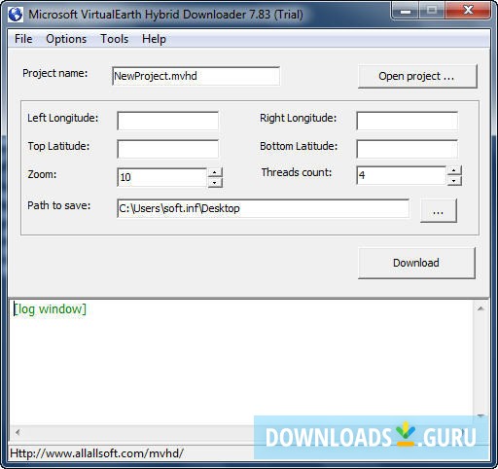Click the Bottom Latitude input field
The width and height of the screenshot is (498, 469).
click(x=407, y=149)
